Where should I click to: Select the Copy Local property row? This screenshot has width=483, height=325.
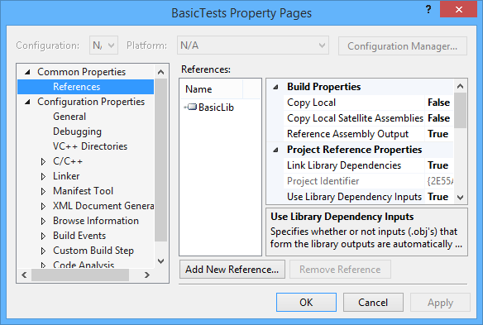[368, 103]
